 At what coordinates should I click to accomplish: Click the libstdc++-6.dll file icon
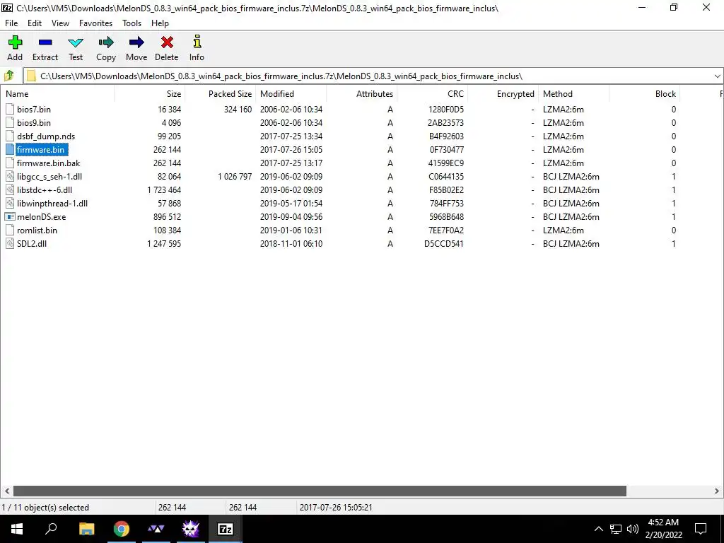(x=10, y=189)
